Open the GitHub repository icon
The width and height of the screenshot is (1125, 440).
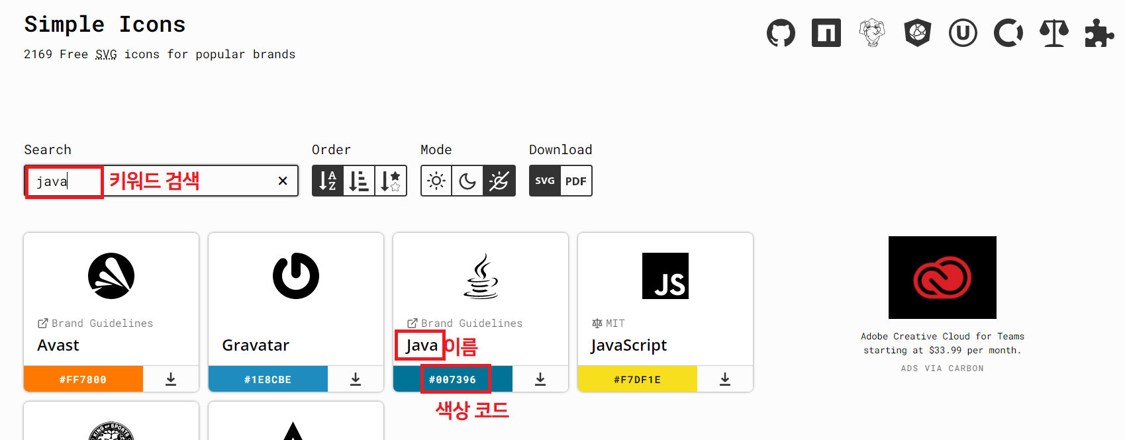(781, 33)
